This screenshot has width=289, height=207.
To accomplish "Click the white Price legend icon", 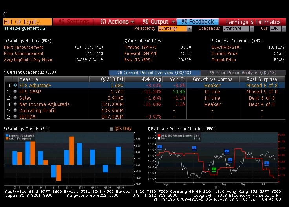I will point(159,138).
